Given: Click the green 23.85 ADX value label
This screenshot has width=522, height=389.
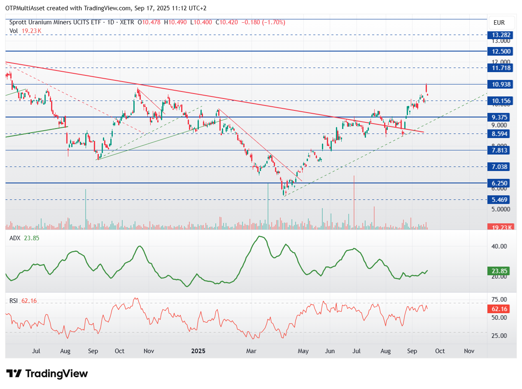Looking at the screenshot, I should tap(499, 271).
